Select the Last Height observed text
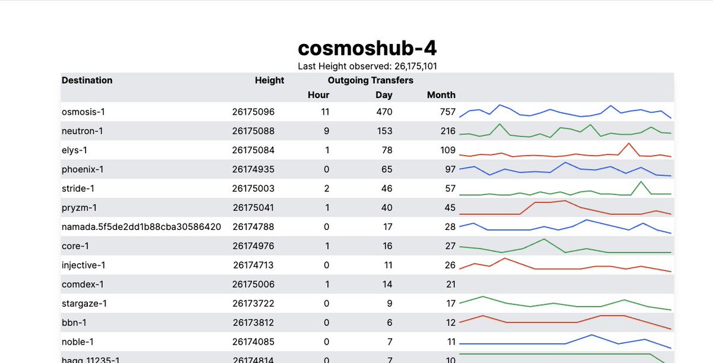Viewport: 713px width, 363px height. tap(367, 67)
